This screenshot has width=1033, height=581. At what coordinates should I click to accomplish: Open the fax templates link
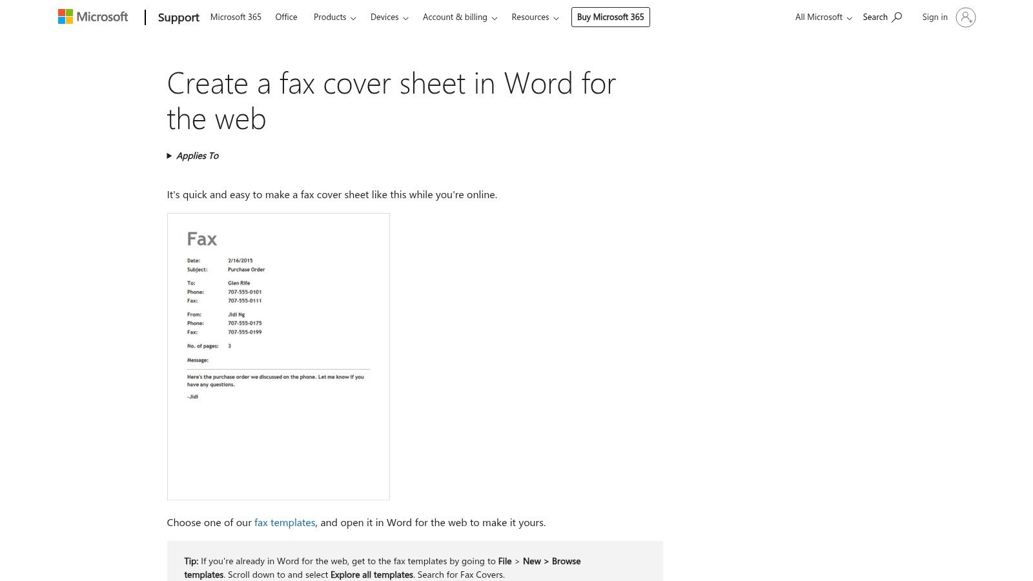tap(284, 522)
